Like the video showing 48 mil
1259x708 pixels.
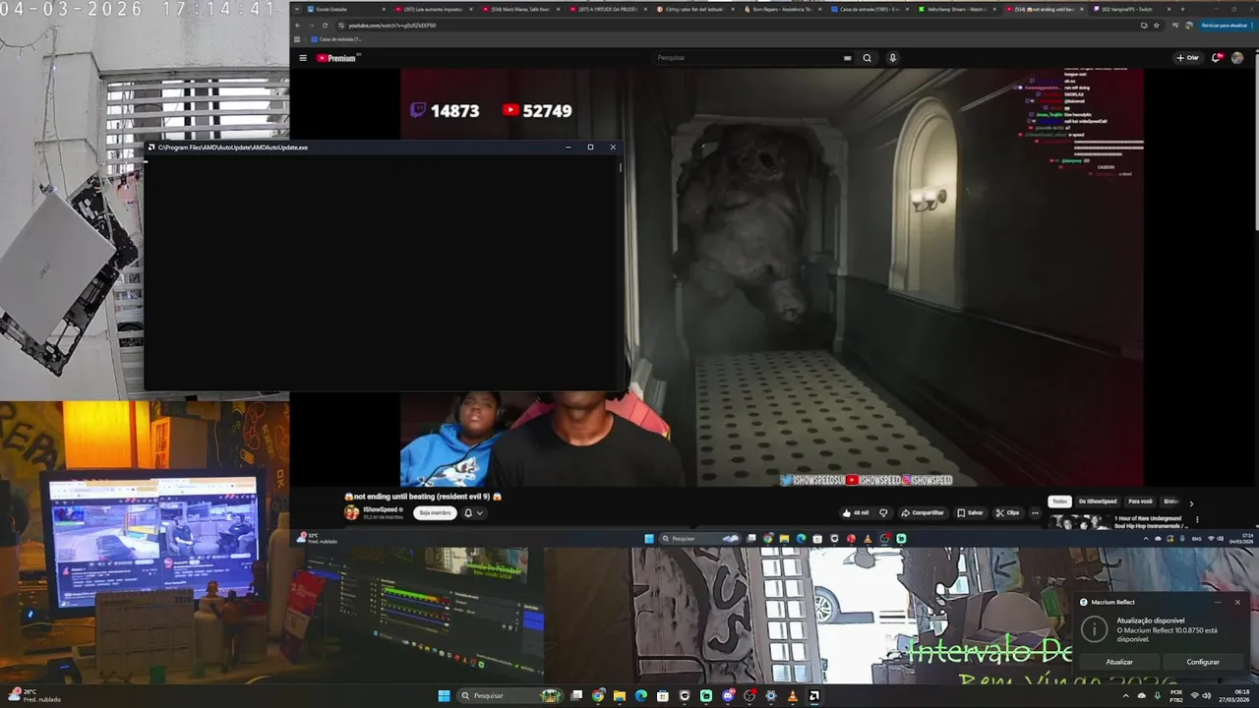856,512
